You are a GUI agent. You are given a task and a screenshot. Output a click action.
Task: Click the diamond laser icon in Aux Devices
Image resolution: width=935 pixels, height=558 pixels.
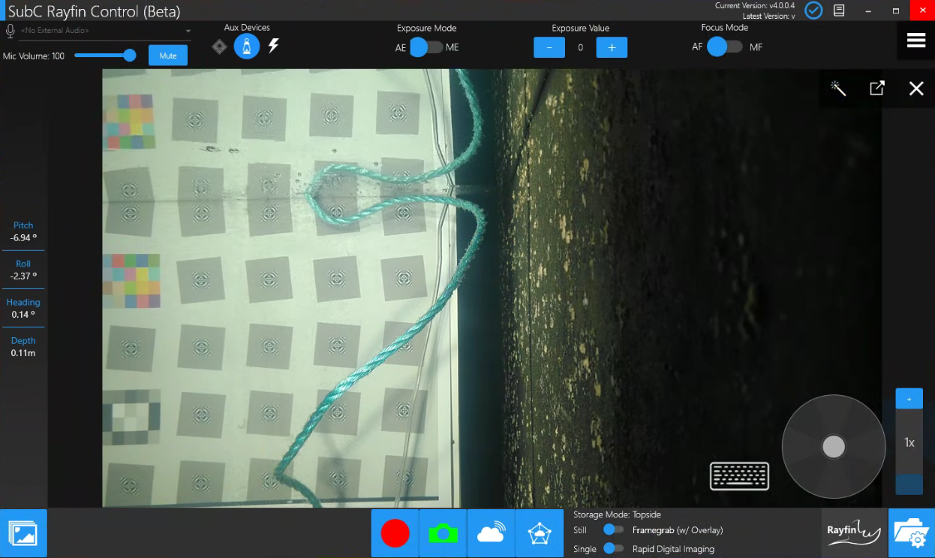[219, 47]
